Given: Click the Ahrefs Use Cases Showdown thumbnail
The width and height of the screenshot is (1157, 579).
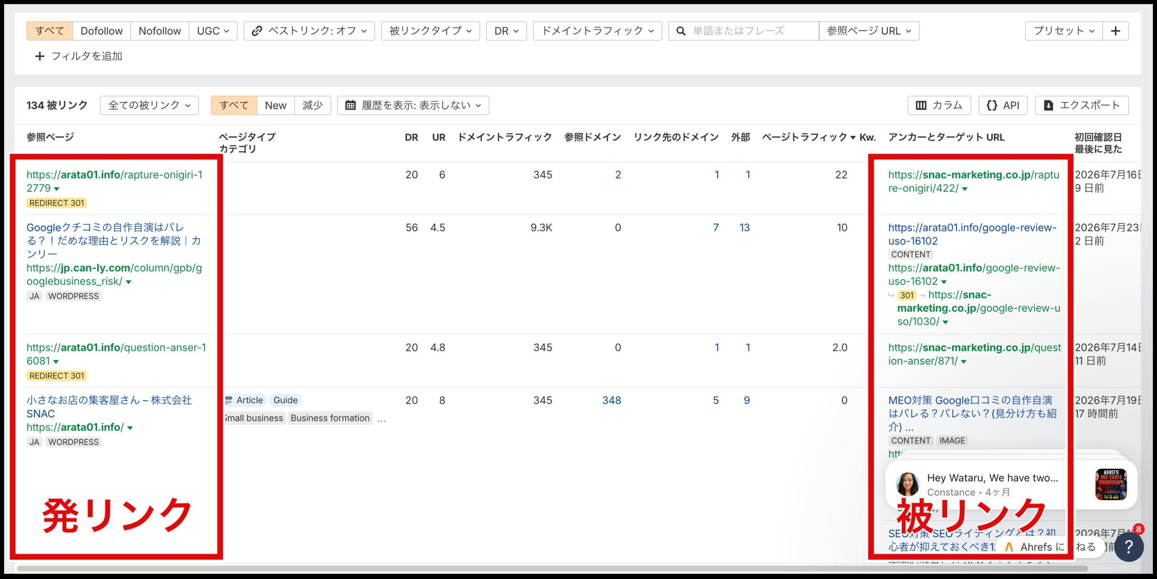Looking at the screenshot, I should click(1111, 484).
